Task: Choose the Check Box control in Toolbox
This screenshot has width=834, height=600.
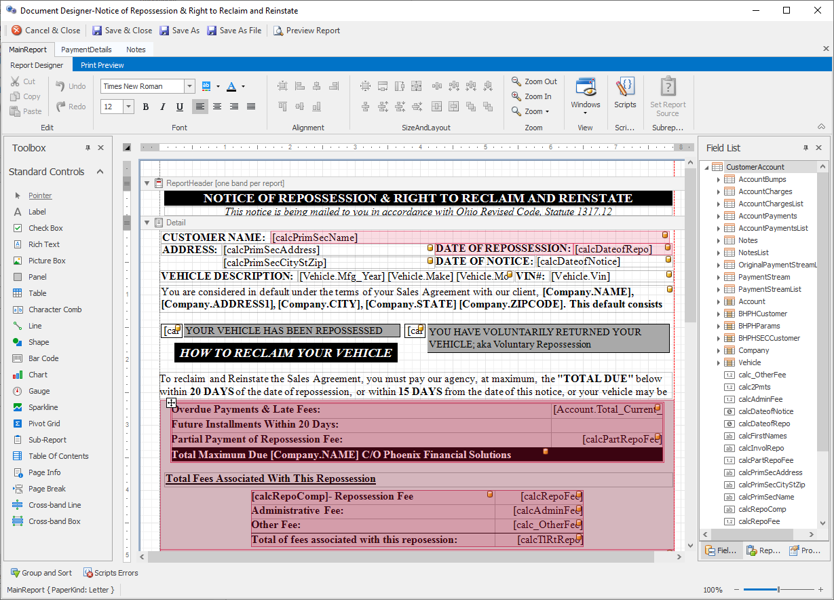Action: click(x=45, y=228)
